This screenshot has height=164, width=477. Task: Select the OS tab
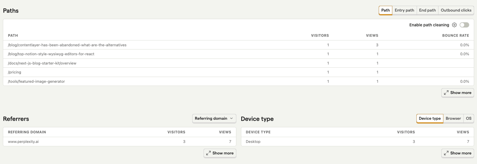pyautogui.click(x=469, y=119)
